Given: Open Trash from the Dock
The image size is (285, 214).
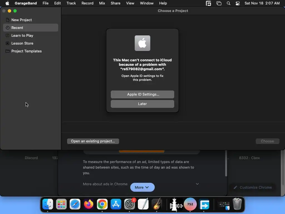Looking at the screenshot, I should point(237,204).
